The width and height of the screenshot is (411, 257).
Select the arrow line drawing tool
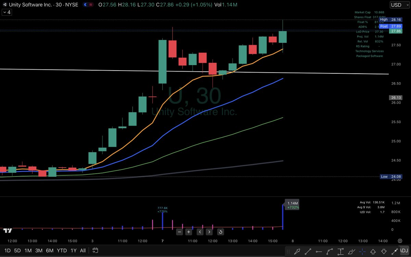[395, 251]
